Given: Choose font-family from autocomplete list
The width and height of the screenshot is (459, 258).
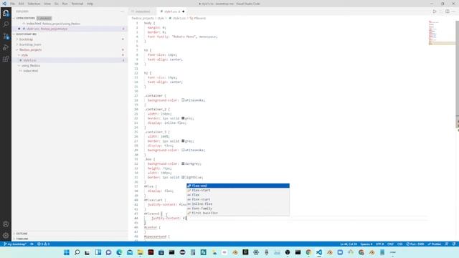Looking at the screenshot, I should click(x=238, y=209).
